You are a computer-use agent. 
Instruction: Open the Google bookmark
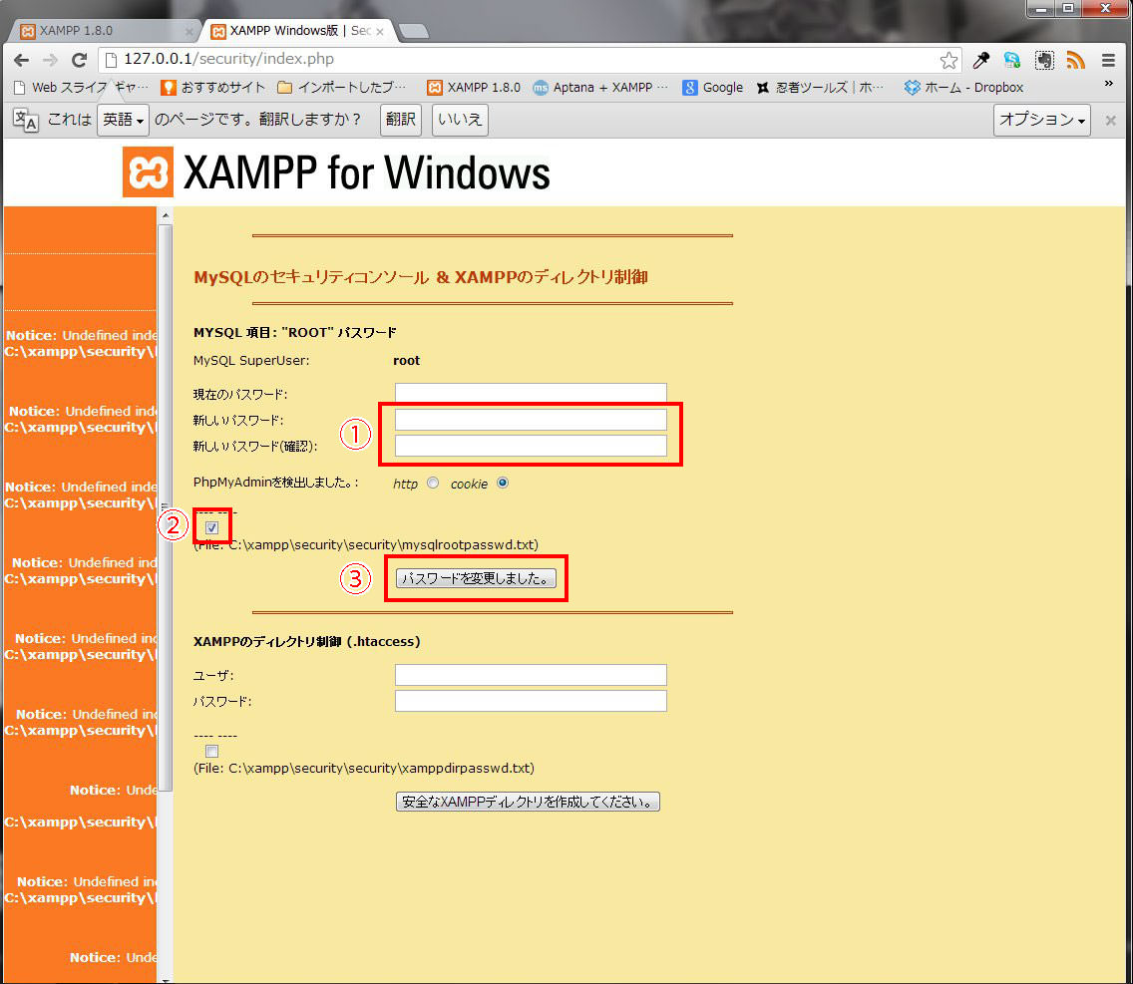(713, 88)
